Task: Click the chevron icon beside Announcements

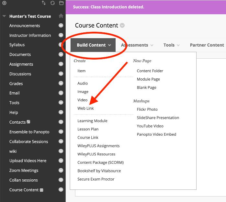Action: 61,26
